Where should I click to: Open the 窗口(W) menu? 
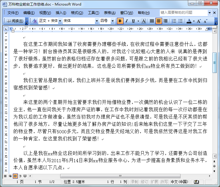point(127,13)
